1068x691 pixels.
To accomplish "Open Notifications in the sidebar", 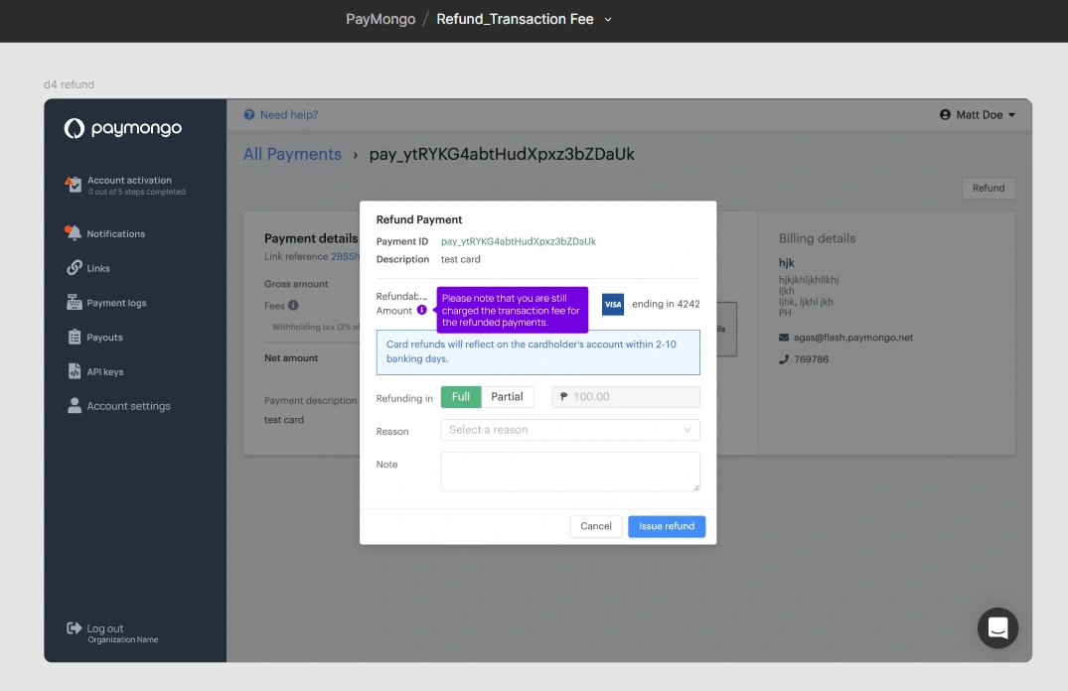I will click(x=116, y=233).
